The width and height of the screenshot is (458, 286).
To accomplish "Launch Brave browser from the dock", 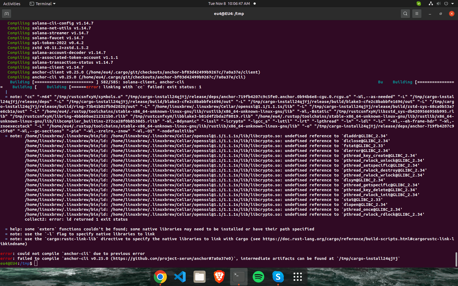I will [x=219, y=276].
